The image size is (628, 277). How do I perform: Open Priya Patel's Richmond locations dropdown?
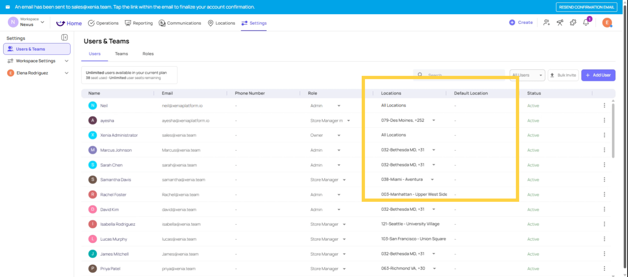(434, 269)
